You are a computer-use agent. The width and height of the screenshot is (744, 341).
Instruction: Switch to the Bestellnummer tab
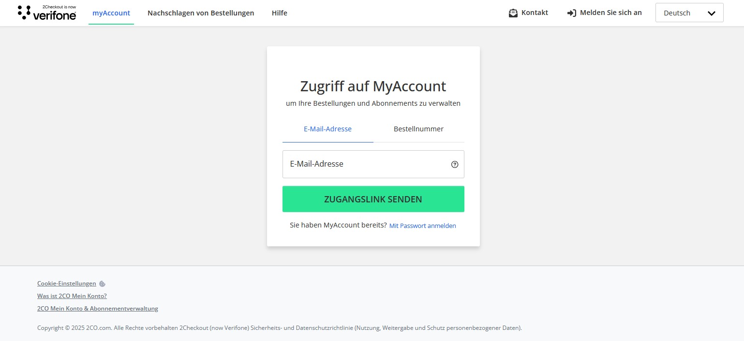(418, 129)
